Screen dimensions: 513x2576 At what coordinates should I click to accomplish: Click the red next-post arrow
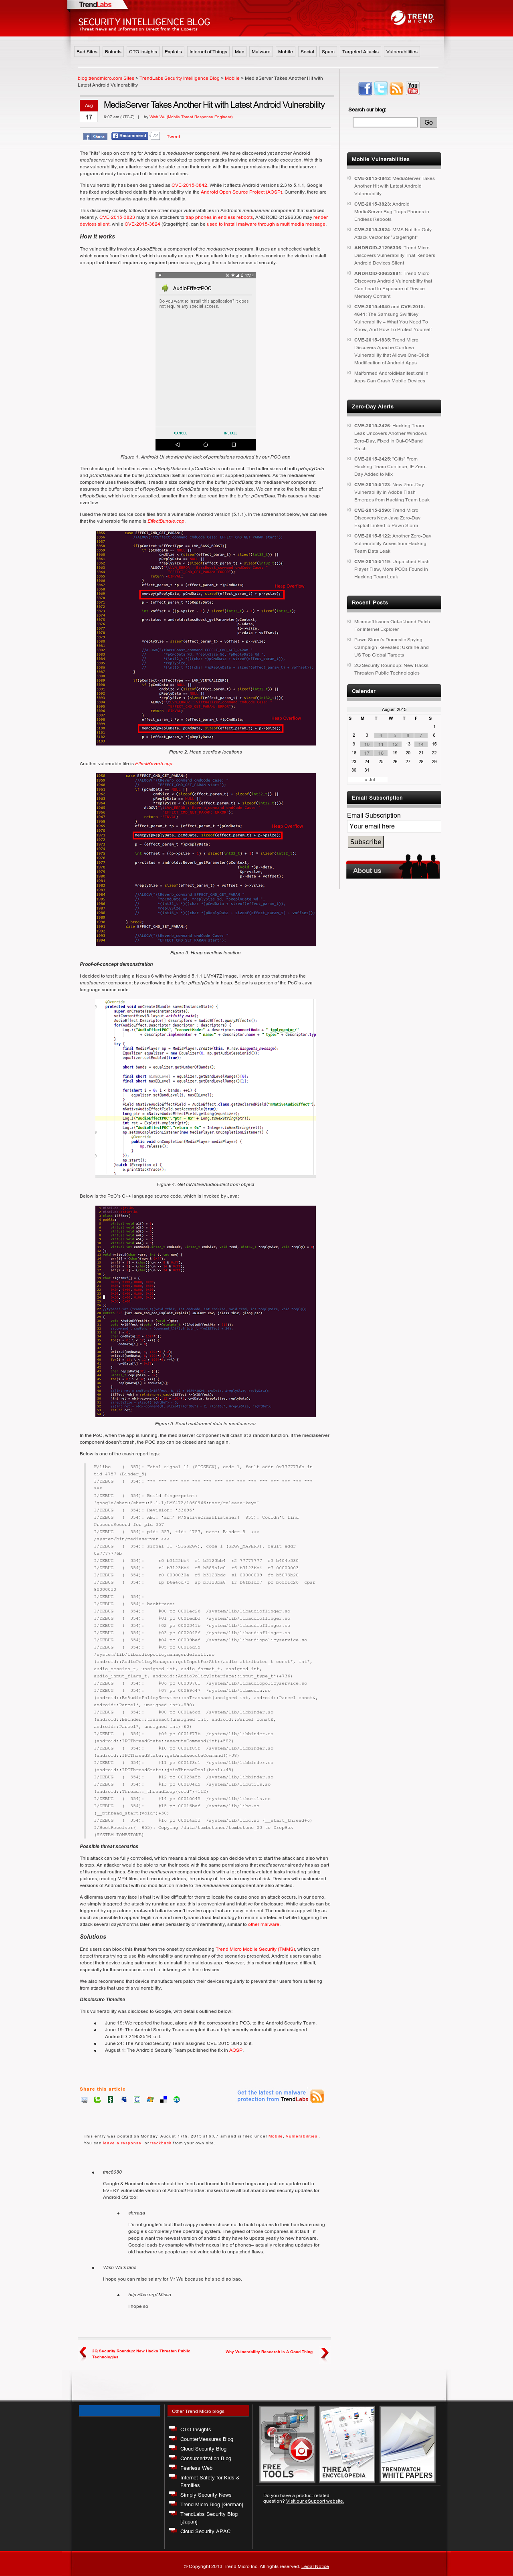(x=325, y=2353)
